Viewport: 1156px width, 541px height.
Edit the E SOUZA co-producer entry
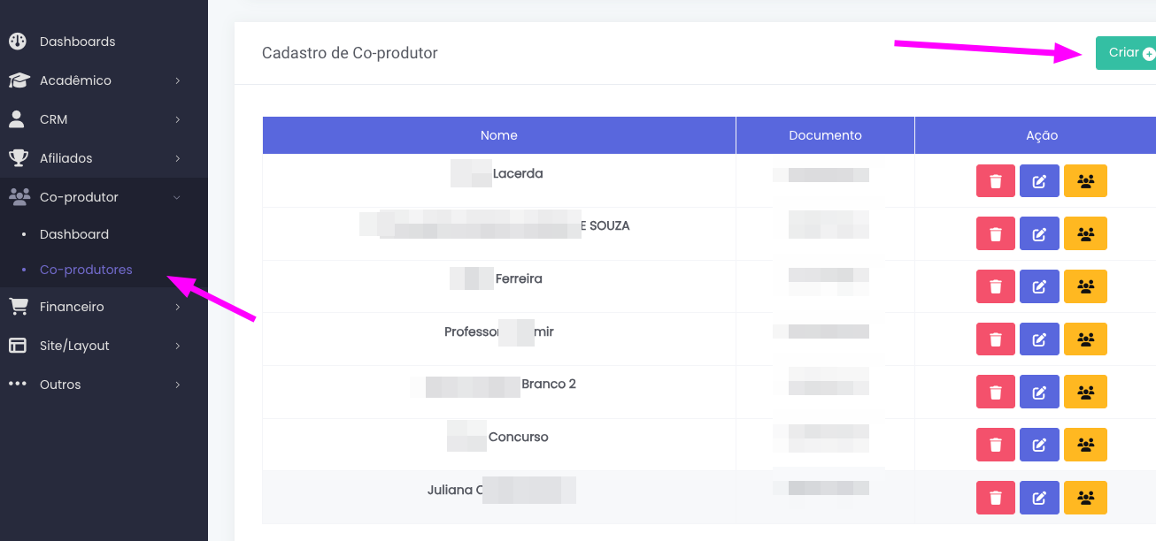click(x=1039, y=234)
